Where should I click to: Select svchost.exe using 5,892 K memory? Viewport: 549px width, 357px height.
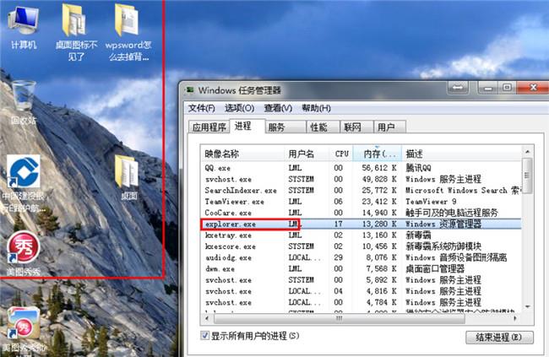(x=361, y=280)
